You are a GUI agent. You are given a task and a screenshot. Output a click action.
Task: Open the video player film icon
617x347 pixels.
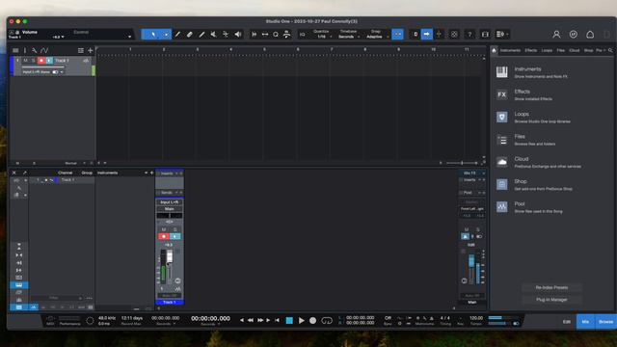pos(485,35)
